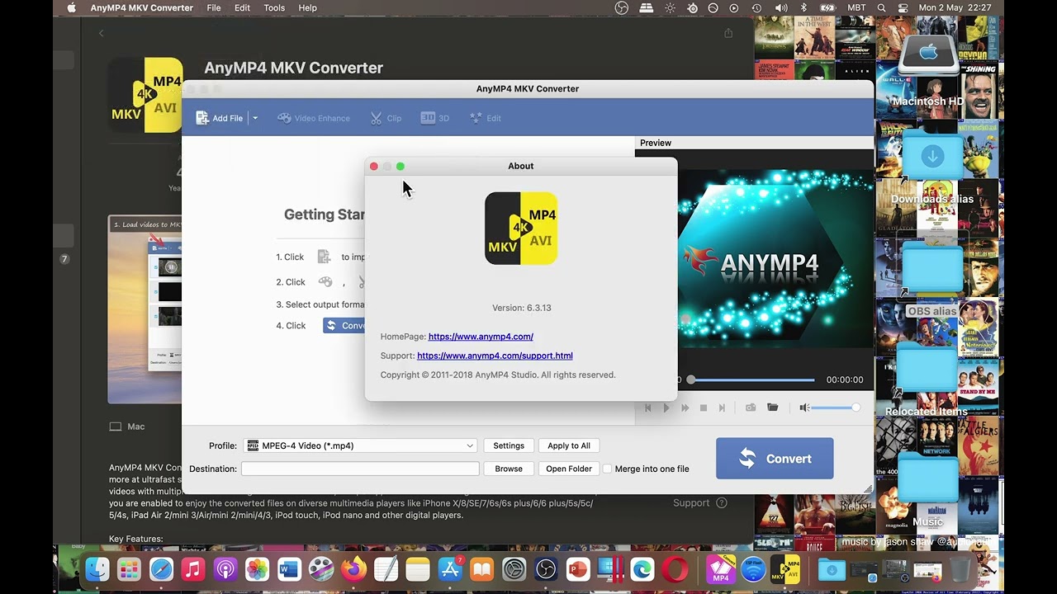Screen dimensions: 1057x594
Task: Stop playback in the Preview panel
Action: (704, 408)
